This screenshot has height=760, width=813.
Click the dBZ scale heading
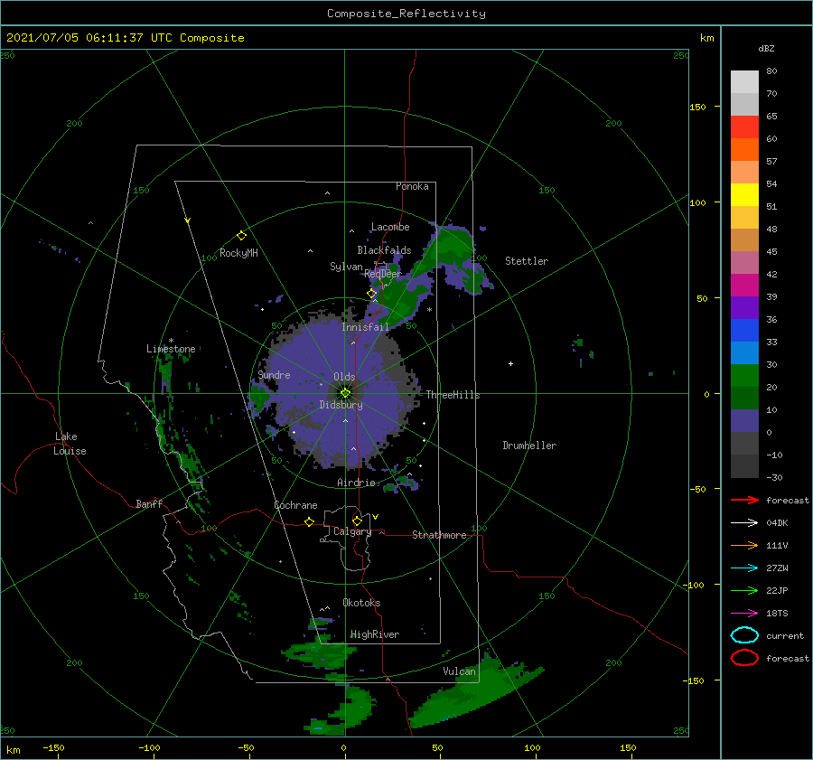coord(766,48)
